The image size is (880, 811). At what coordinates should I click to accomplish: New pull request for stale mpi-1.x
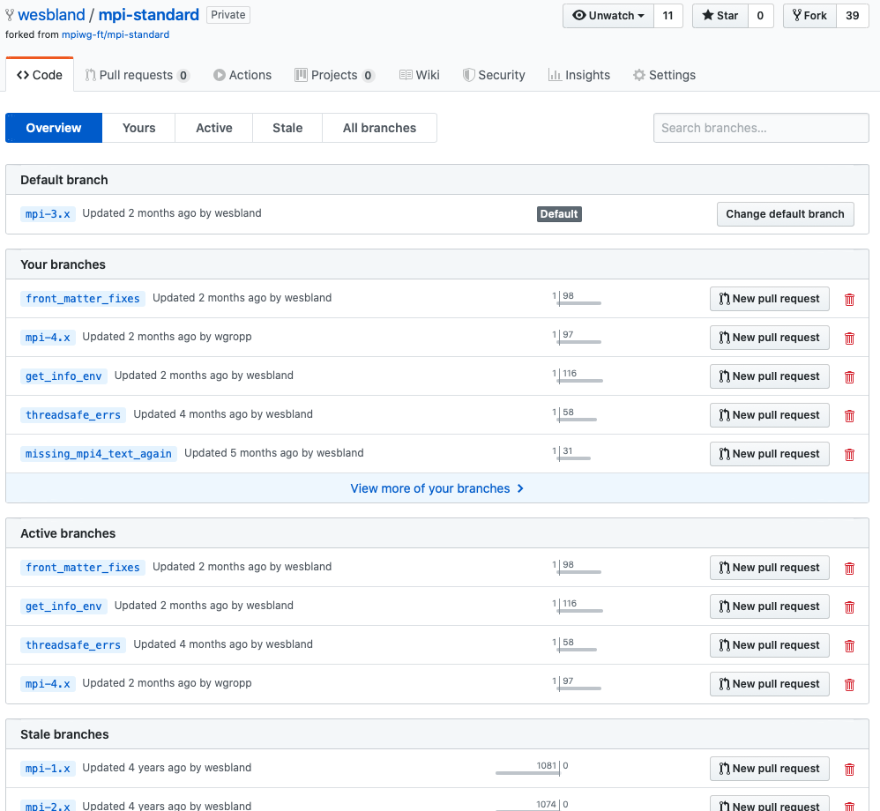[770, 769]
